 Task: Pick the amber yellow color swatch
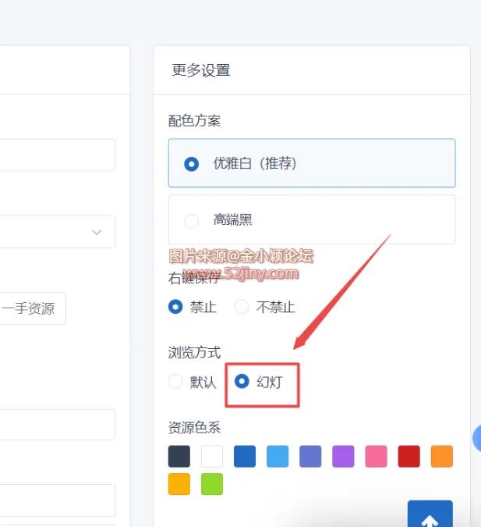(179, 484)
